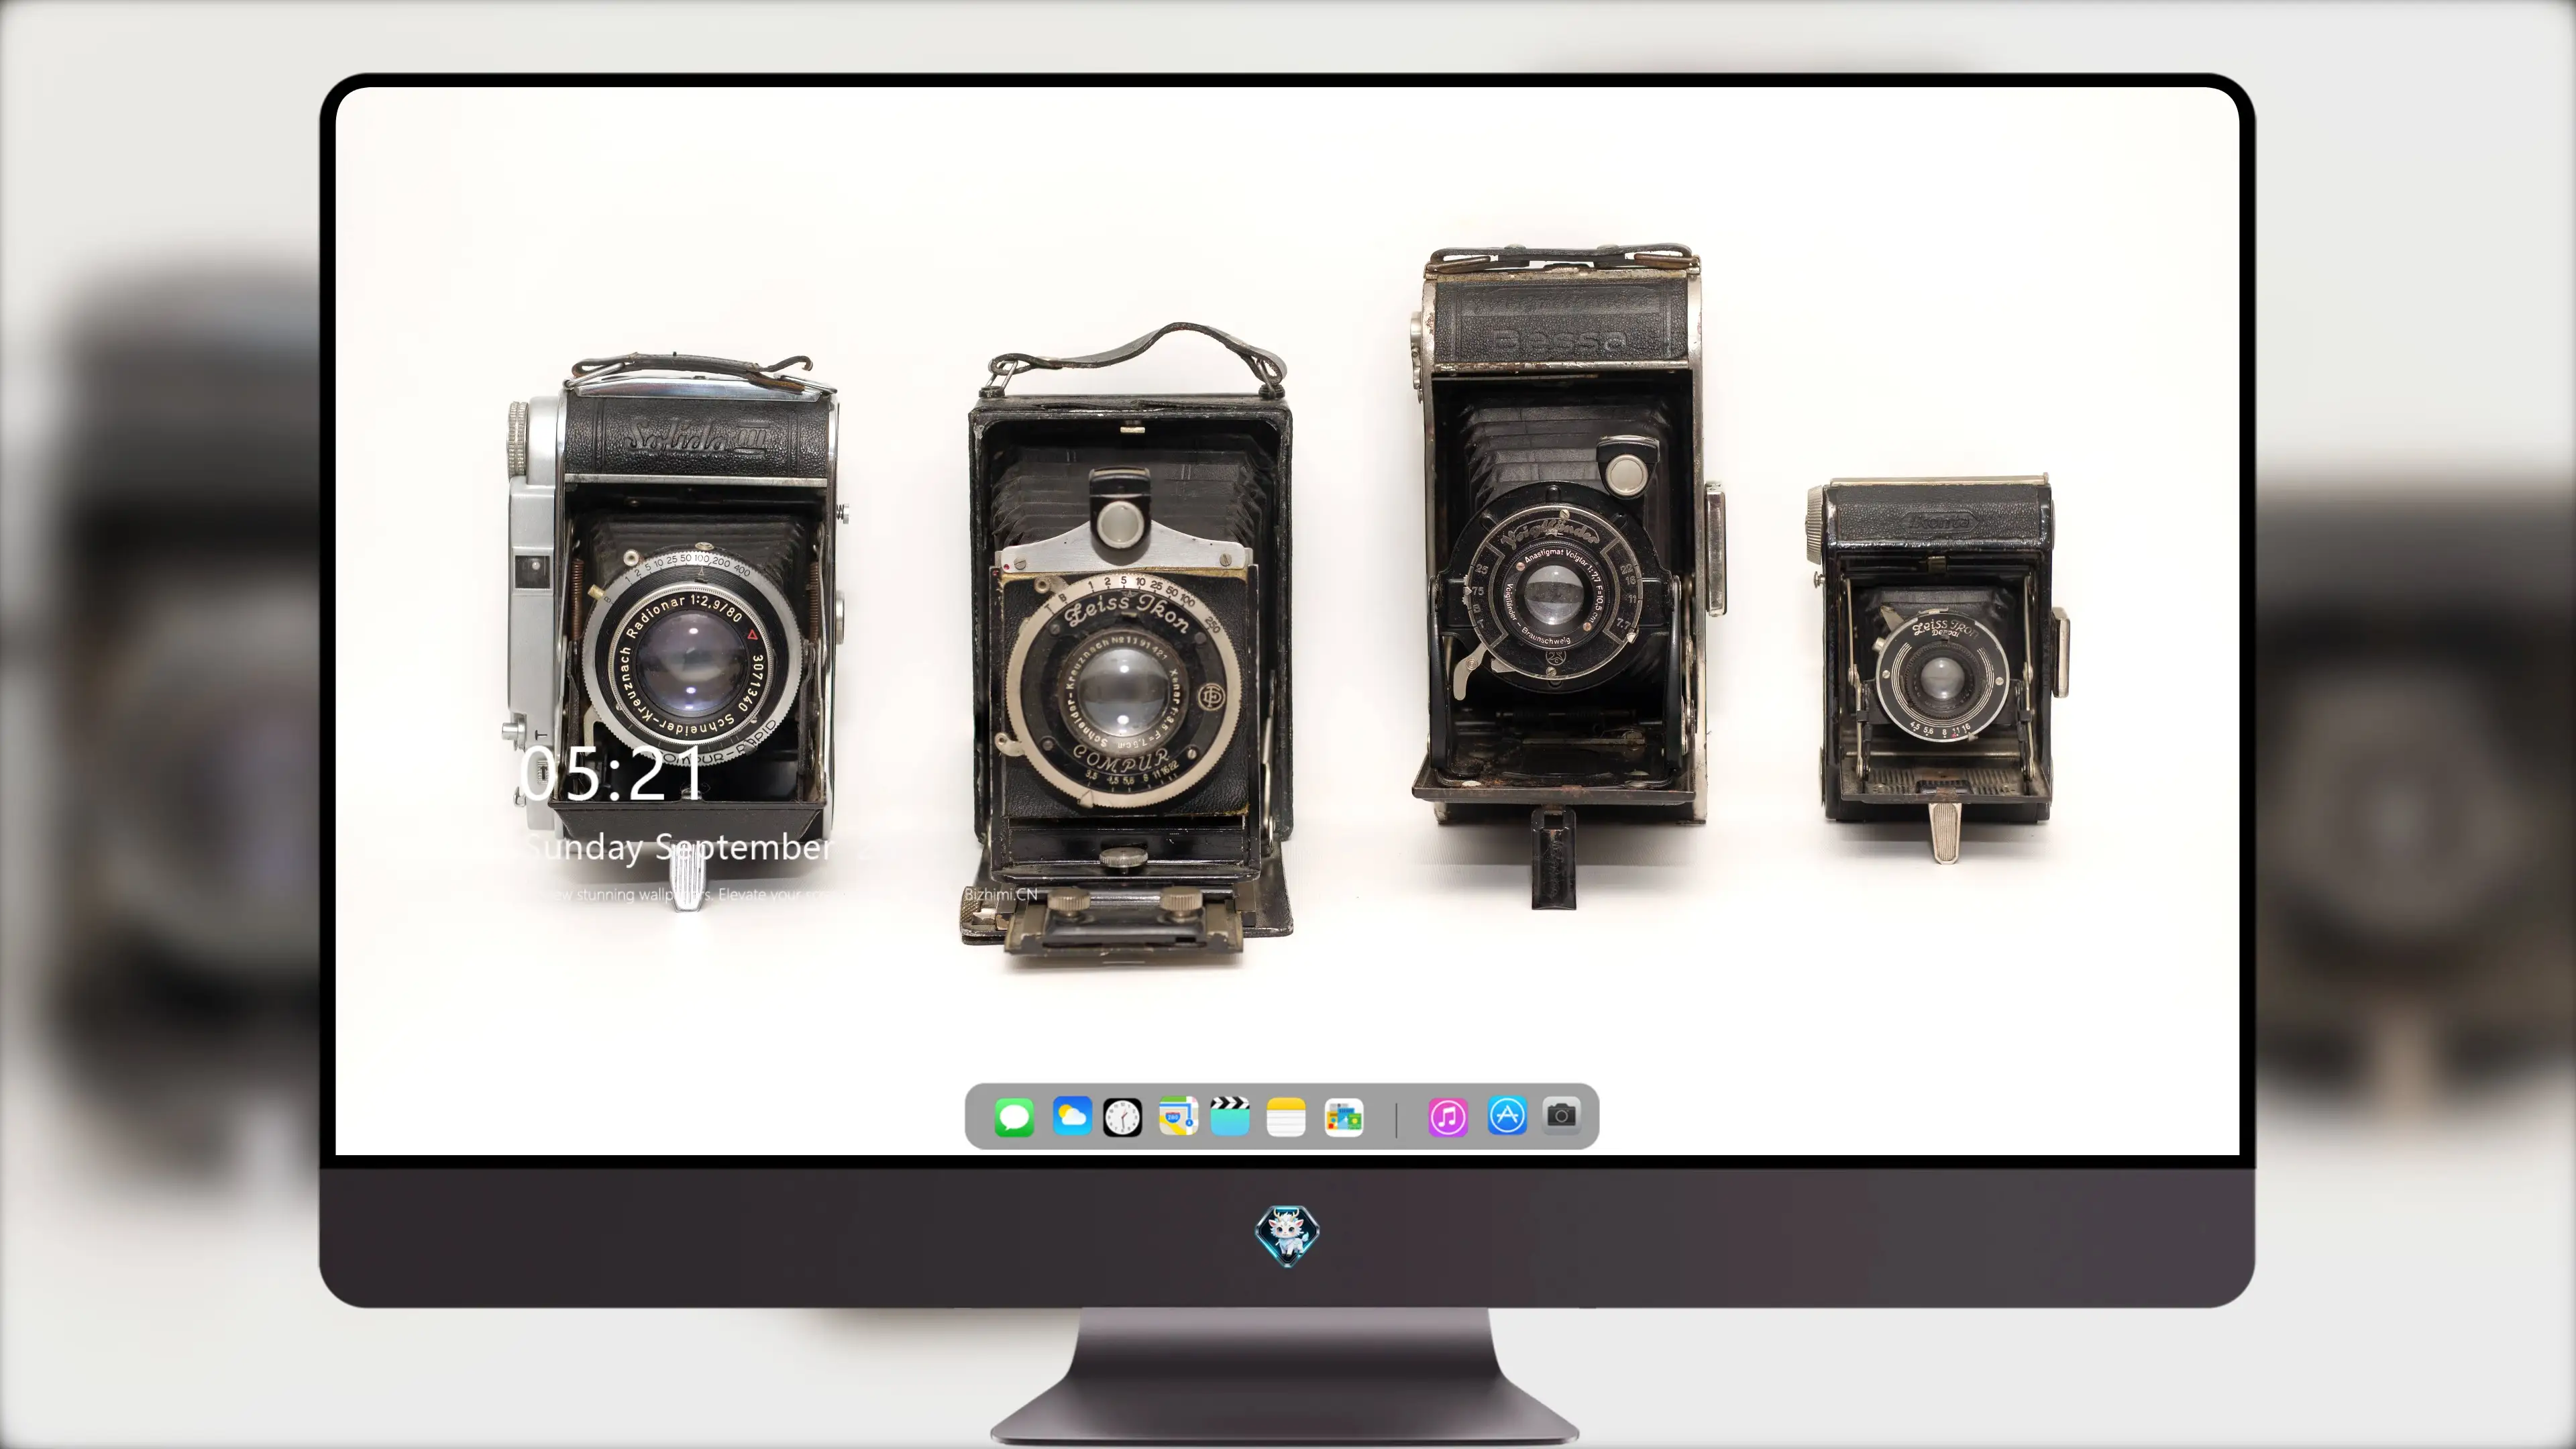
Task: Open the Videos clapperboard app in the dock
Action: (1230, 1116)
